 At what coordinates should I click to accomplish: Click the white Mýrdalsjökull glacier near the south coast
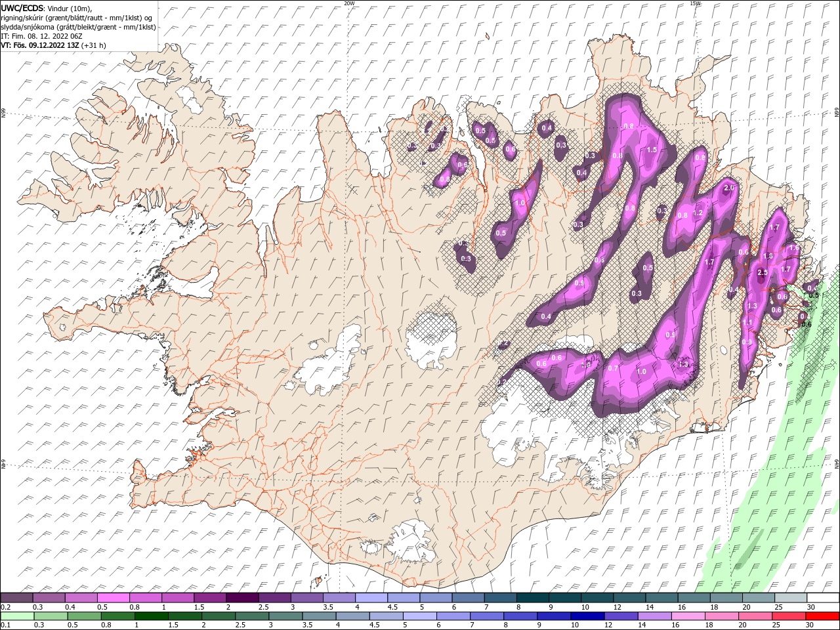(x=412, y=542)
